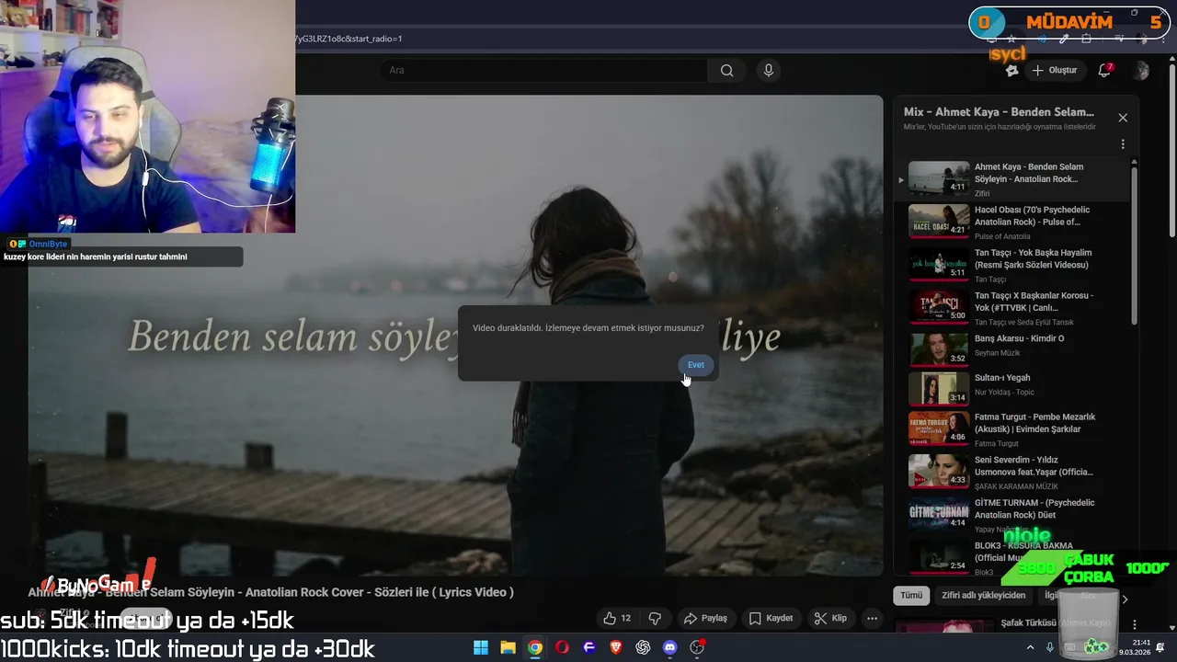Open Discord from the taskbar
Screen dimensions: 1177x662
[x=669, y=647]
